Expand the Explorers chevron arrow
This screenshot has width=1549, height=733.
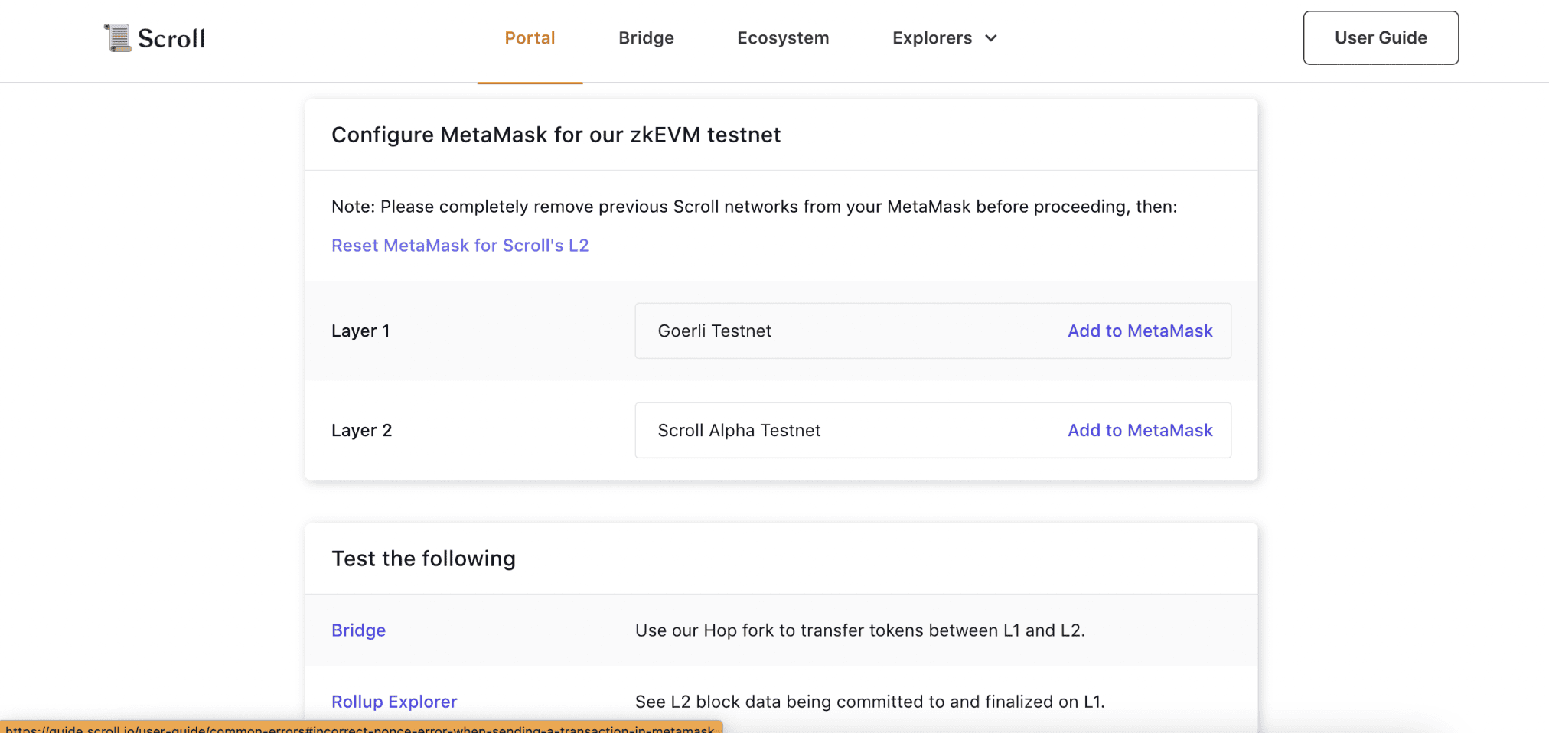click(991, 38)
